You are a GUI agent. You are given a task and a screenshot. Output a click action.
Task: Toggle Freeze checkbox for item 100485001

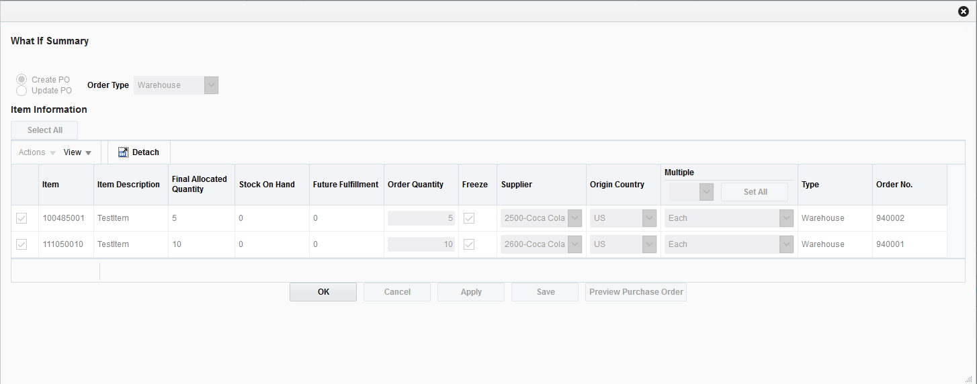pyautogui.click(x=469, y=218)
